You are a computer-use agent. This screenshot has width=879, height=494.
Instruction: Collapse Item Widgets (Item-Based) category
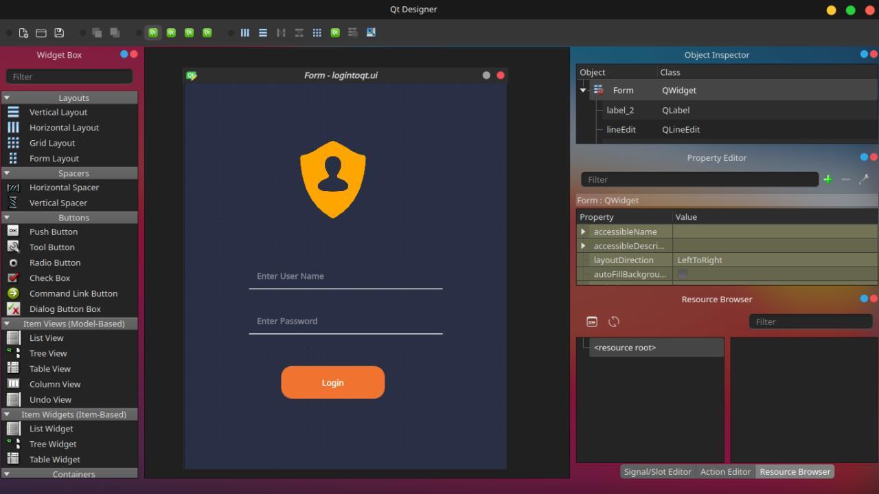[x=7, y=414]
